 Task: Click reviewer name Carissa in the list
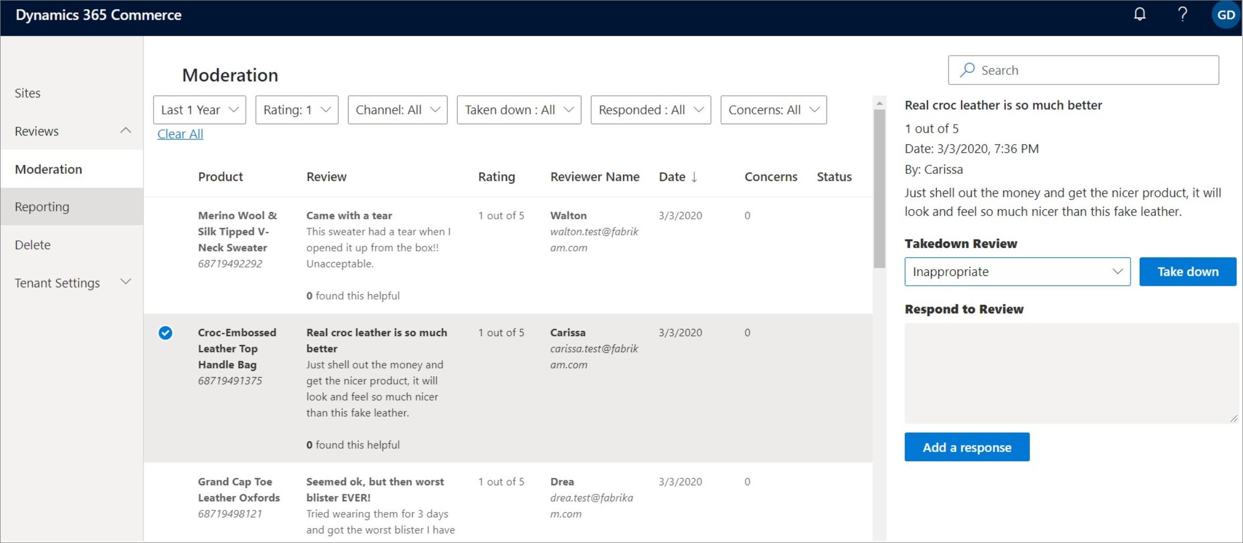pyautogui.click(x=568, y=332)
